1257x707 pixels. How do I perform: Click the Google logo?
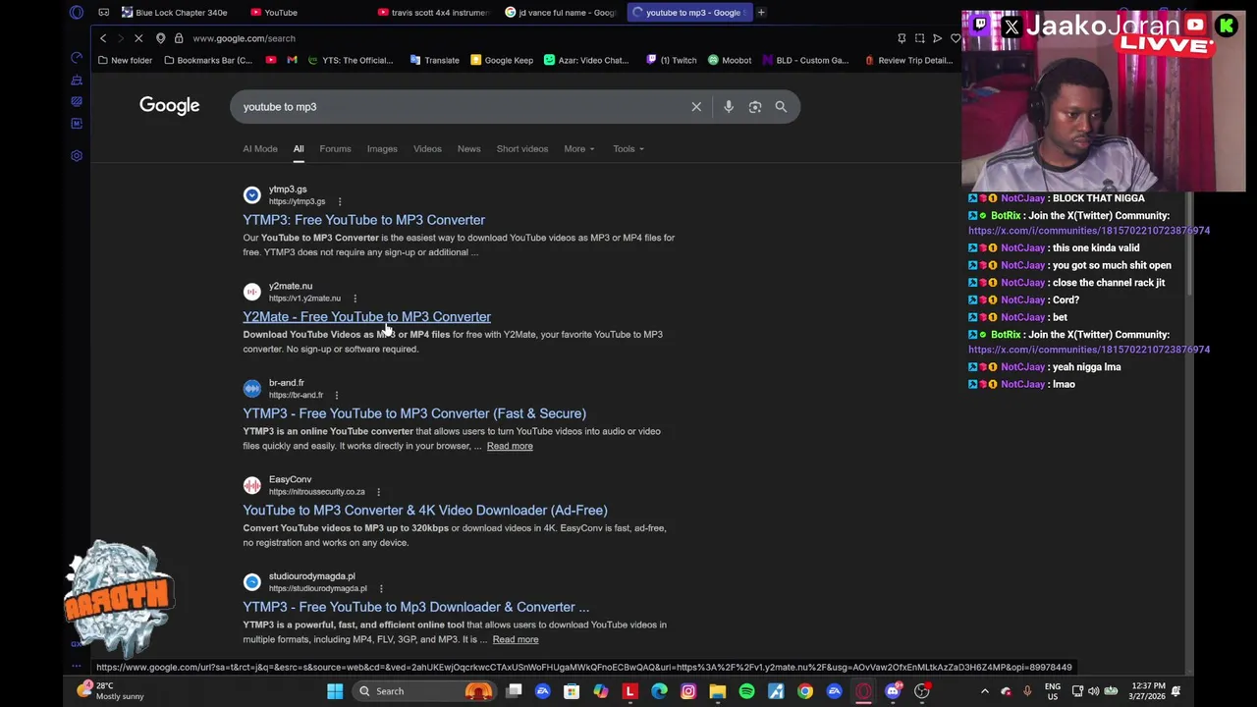point(169,105)
